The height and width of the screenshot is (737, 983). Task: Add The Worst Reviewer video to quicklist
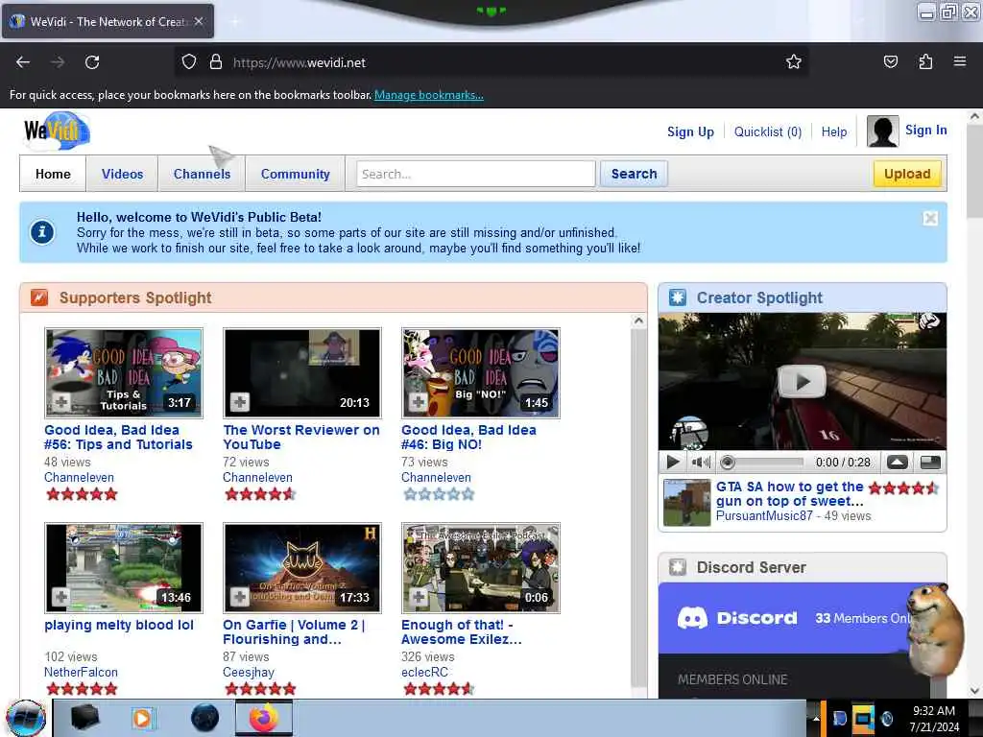coord(239,402)
